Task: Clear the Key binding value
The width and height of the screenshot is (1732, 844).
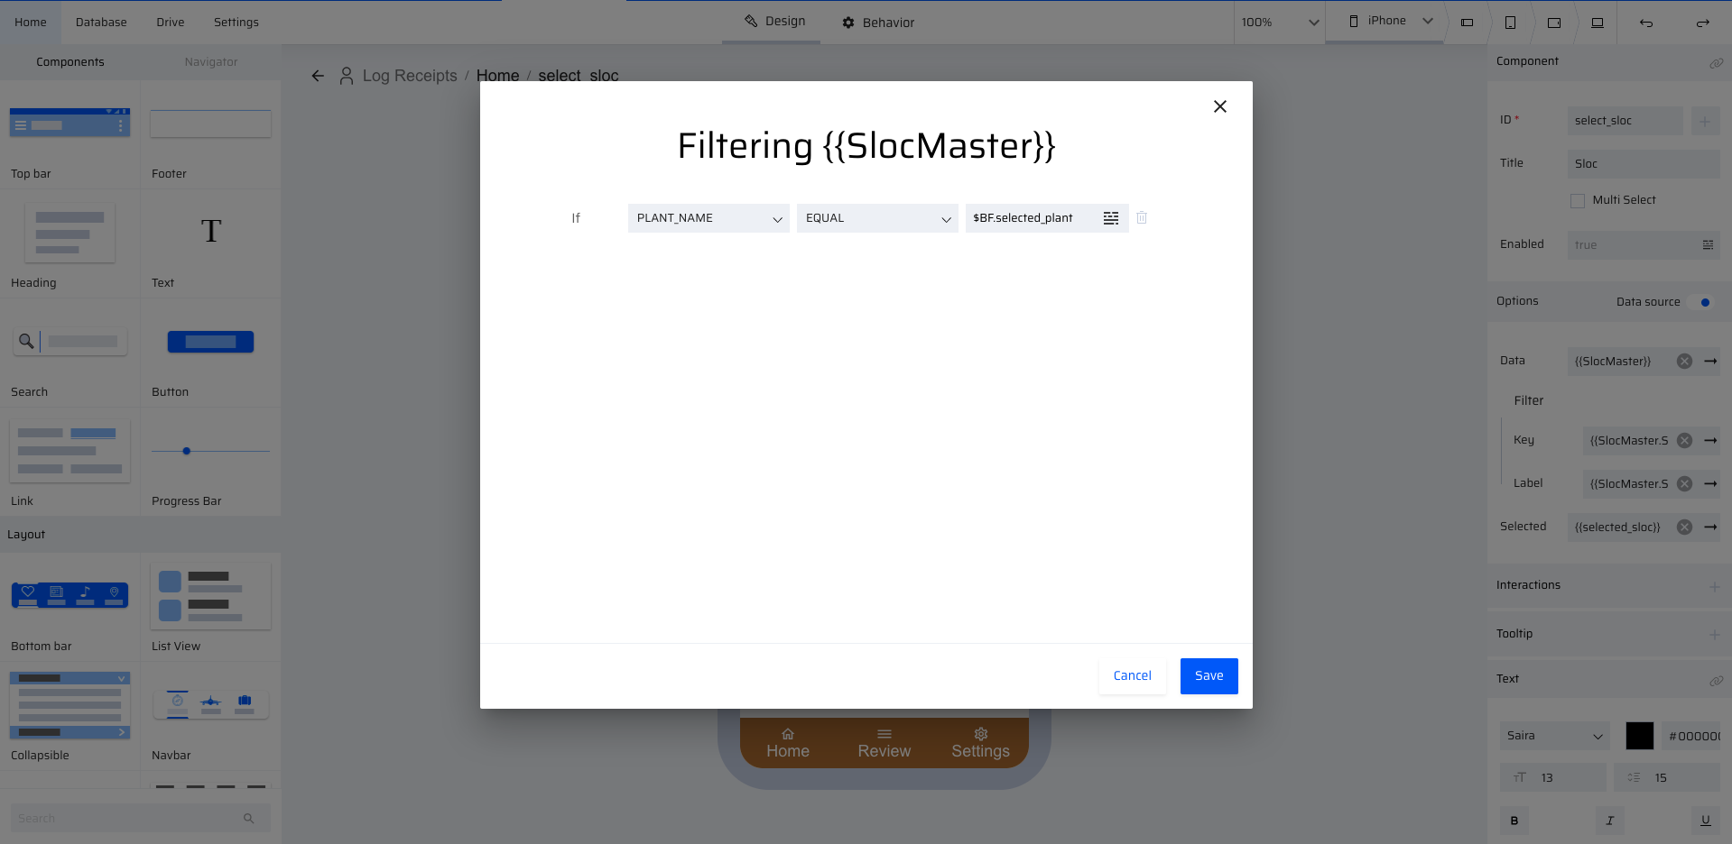Action: pyautogui.click(x=1684, y=441)
